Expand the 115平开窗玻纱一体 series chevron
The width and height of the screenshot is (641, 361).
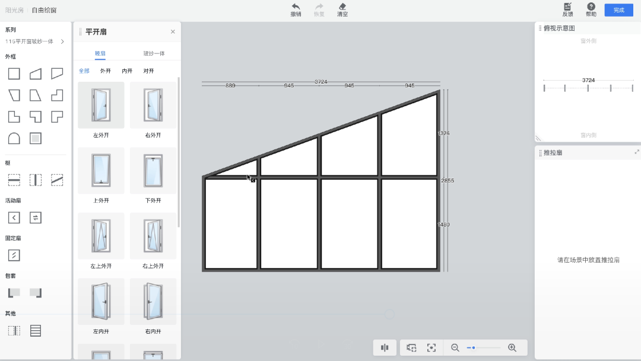[x=62, y=41]
